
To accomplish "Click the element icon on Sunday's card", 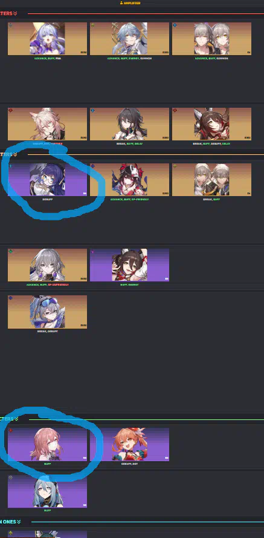I will click(x=92, y=25).
